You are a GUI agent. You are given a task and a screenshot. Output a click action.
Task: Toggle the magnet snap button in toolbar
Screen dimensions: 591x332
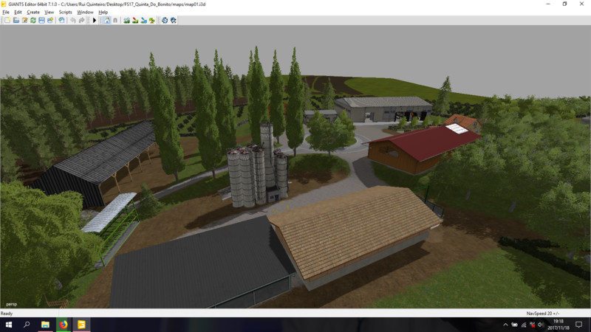click(115, 20)
